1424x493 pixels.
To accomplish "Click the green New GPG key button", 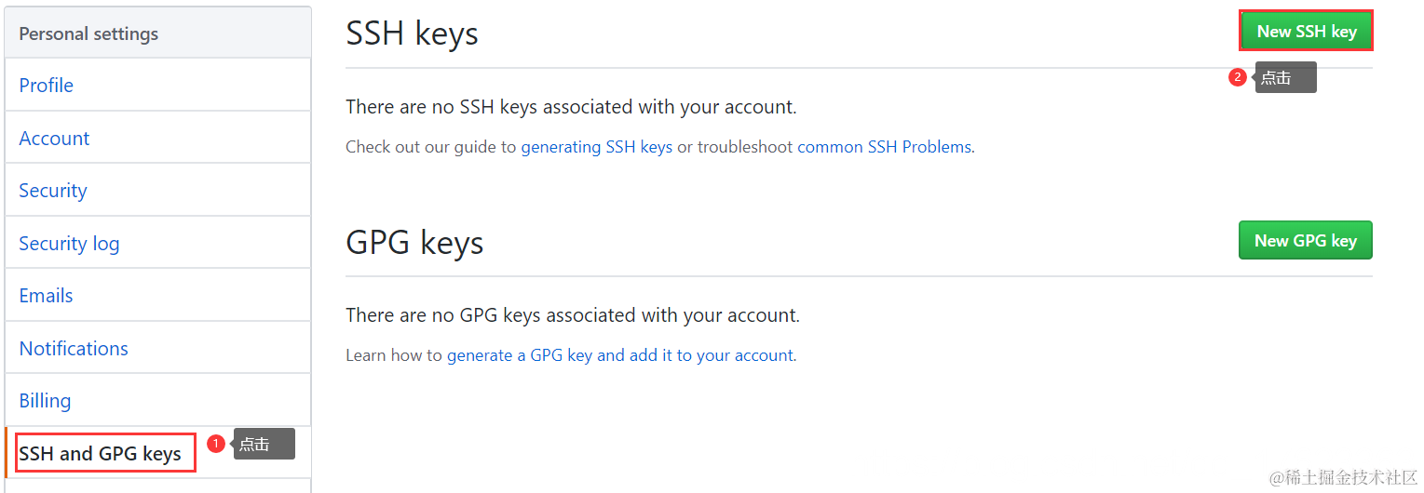I will 1305,240.
